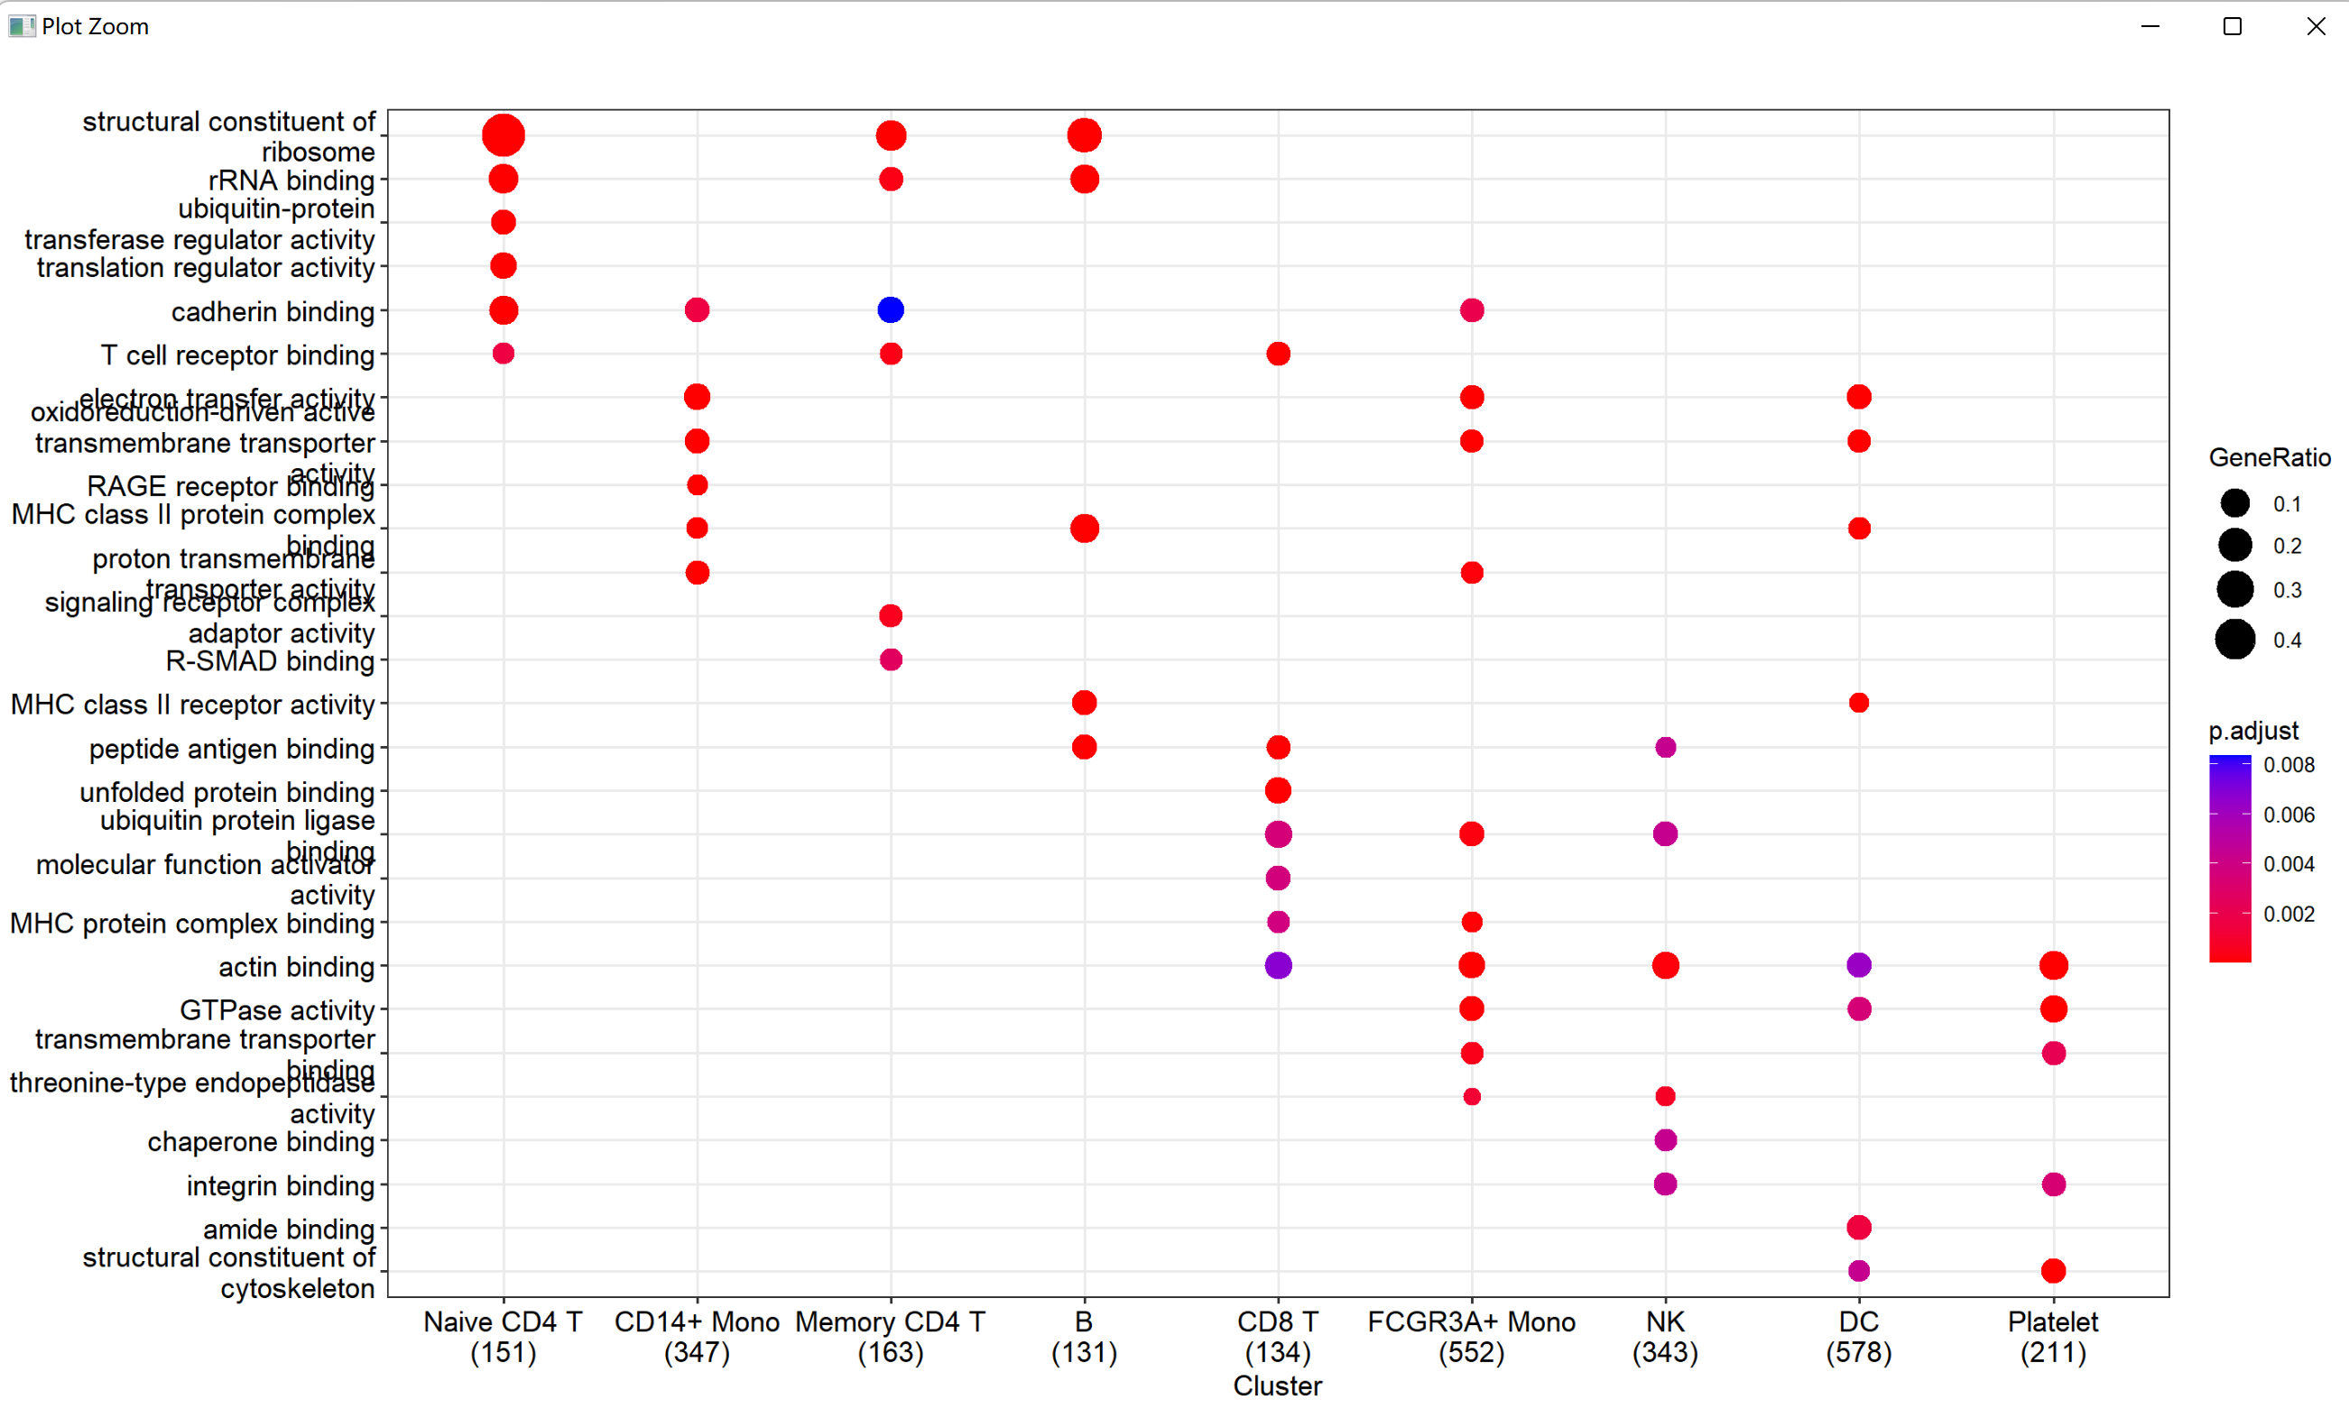Click the 'CD8 T (134)' cluster label
The width and height of the screenshot is (2349, 1409).
click(1278, 1337)
